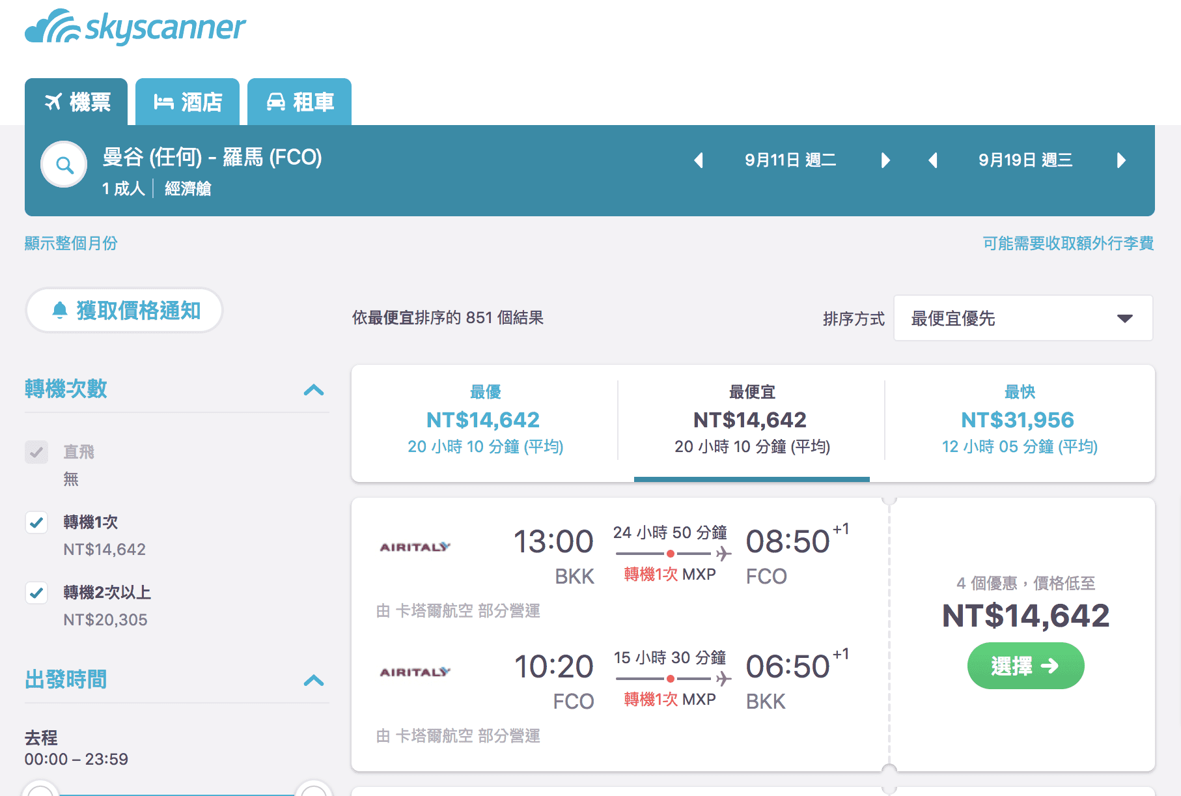Click the green 選擇 button
The height and width of the screenshot is (796, 1181).
1025,666
